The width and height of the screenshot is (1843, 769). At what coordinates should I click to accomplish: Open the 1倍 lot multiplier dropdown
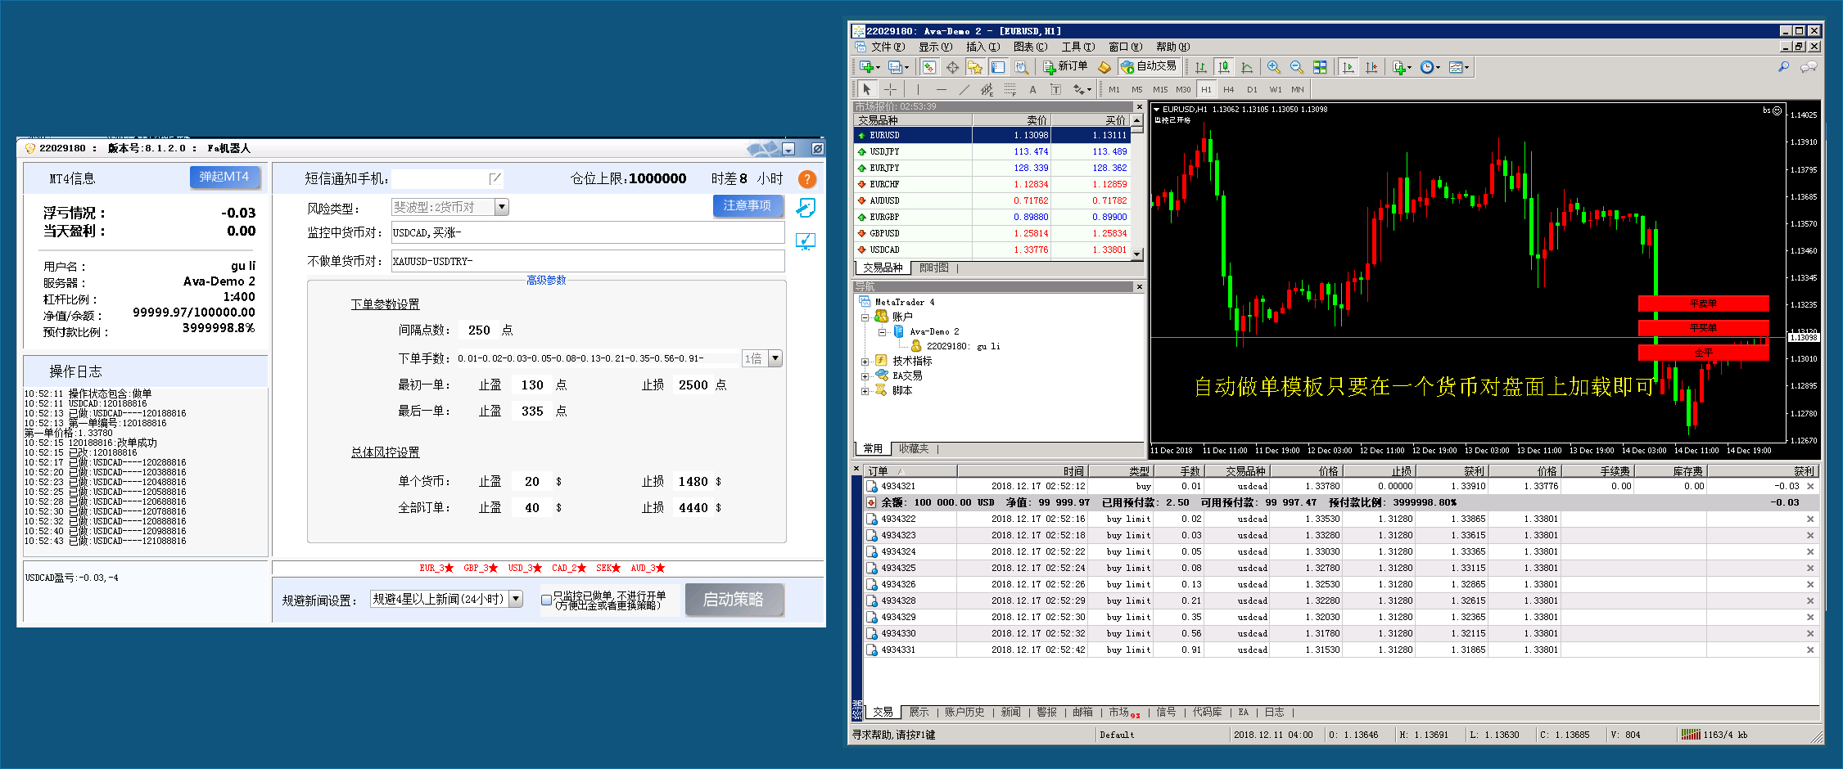click(x=775, y=358)
